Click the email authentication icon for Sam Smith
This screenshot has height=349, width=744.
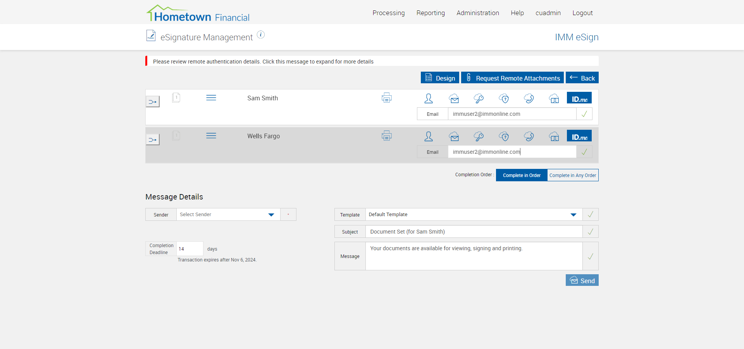(454, 99)
